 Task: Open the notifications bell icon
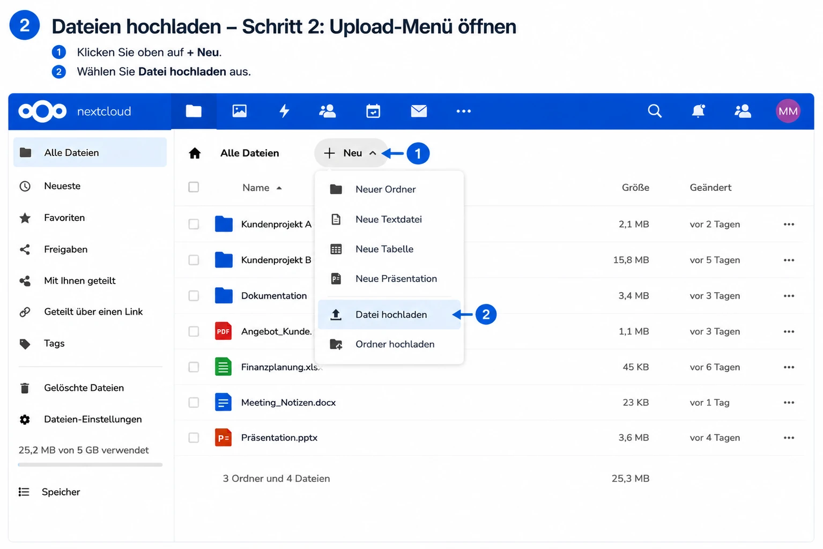click(x=698, y=111)
